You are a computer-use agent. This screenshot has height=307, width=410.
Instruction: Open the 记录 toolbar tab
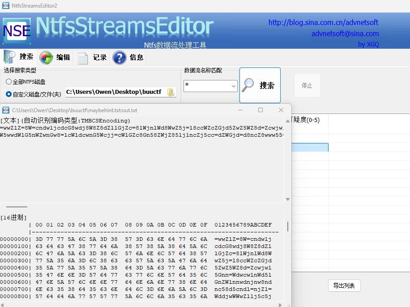click(x=92, y=57)
